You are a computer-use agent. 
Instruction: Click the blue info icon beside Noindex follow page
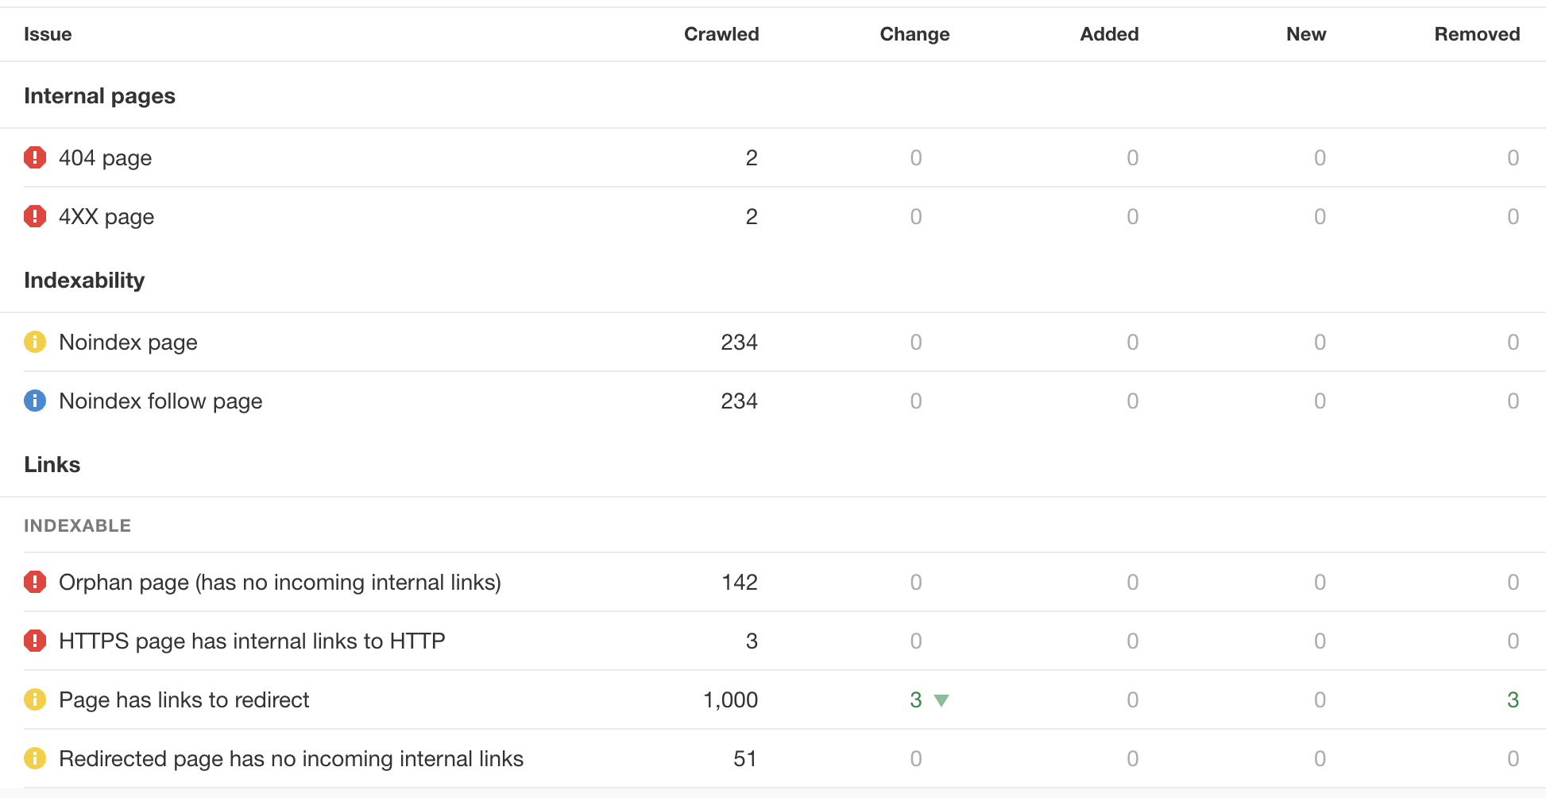click(34, 401)
